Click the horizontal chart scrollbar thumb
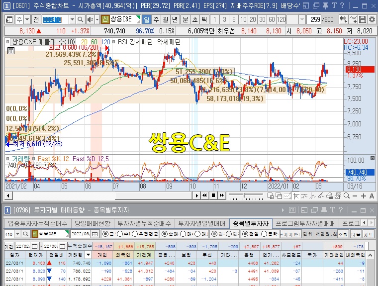This screenshot has height=286, width=378. (154, 195)
